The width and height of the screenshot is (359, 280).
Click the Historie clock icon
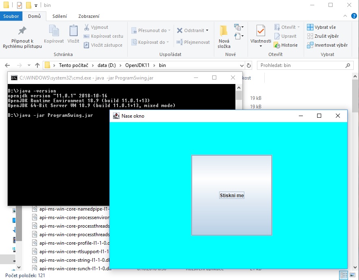pos(278,45)
